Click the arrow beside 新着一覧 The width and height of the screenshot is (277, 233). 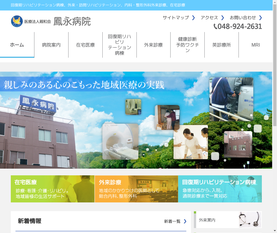[185, 221]
